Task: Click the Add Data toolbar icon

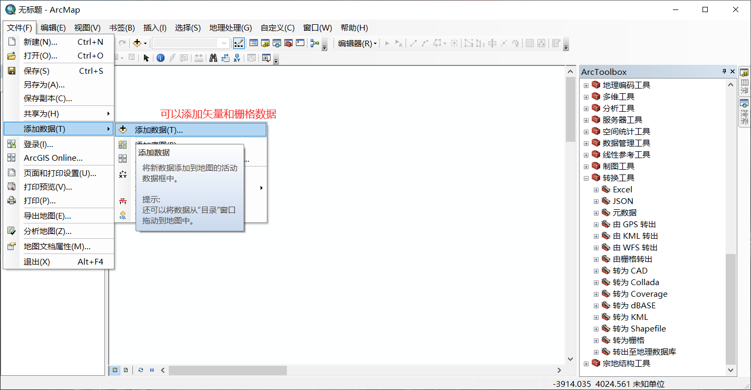Action: (x=137, y=43)
